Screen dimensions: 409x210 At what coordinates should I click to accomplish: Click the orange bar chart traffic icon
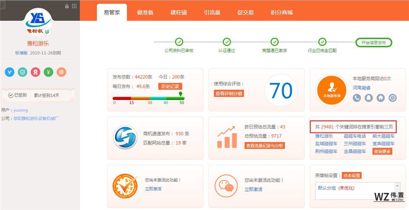click(227, 137)
